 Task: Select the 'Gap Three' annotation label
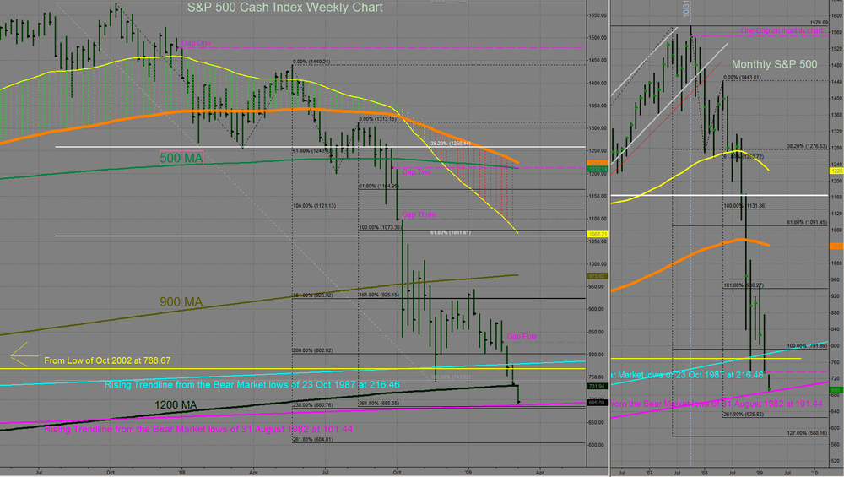(419, 214)
